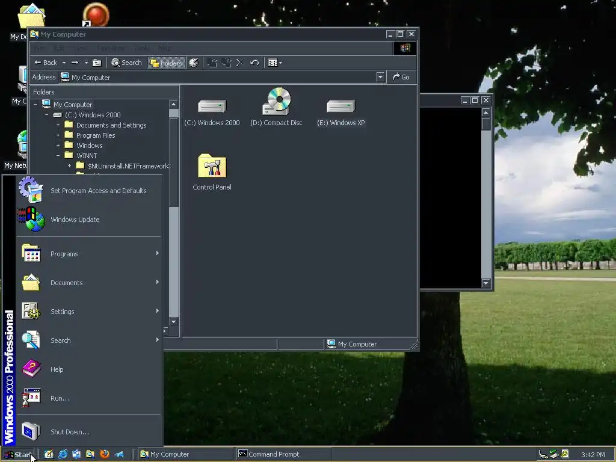Click the Start button
The width and height of the screenshot is (616, 462).
(x=18, y=455)
